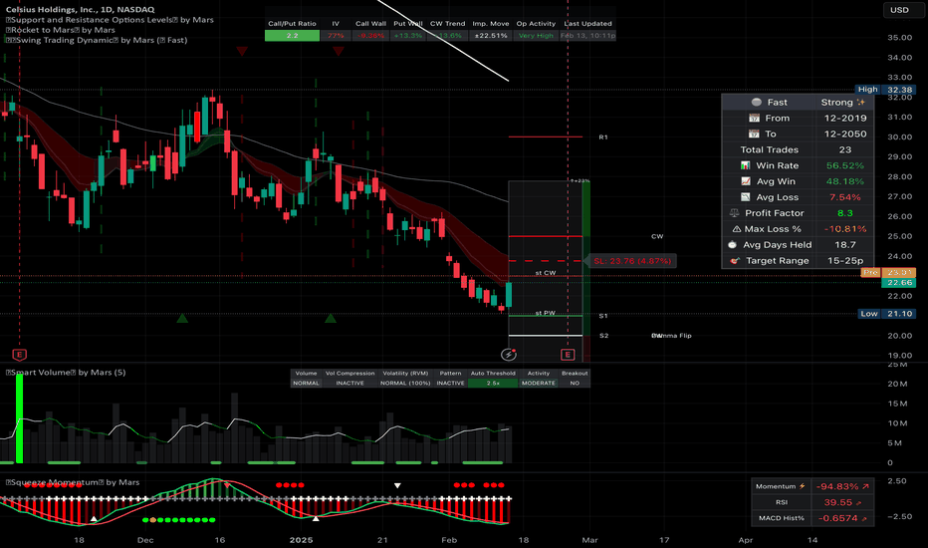Click the downtrend icon beside Avg Loss

click(746, 196)
